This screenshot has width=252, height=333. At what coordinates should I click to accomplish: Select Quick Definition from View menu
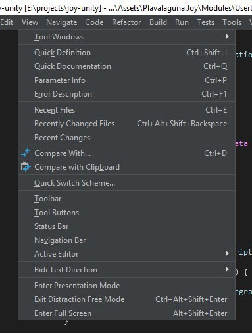click(126, 53)
